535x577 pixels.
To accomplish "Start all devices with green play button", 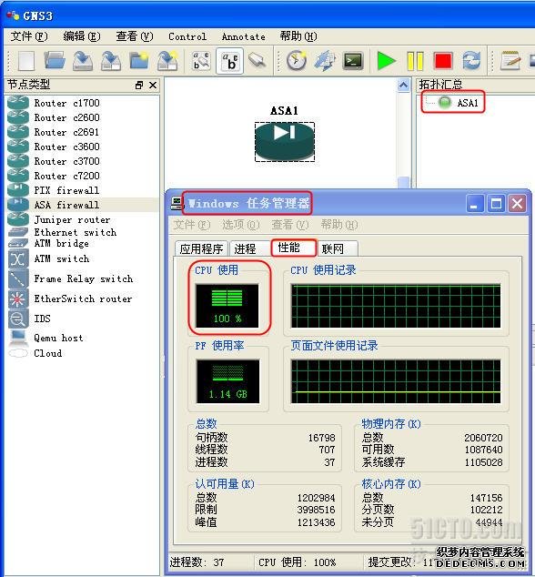I will (x=386, y=60).
